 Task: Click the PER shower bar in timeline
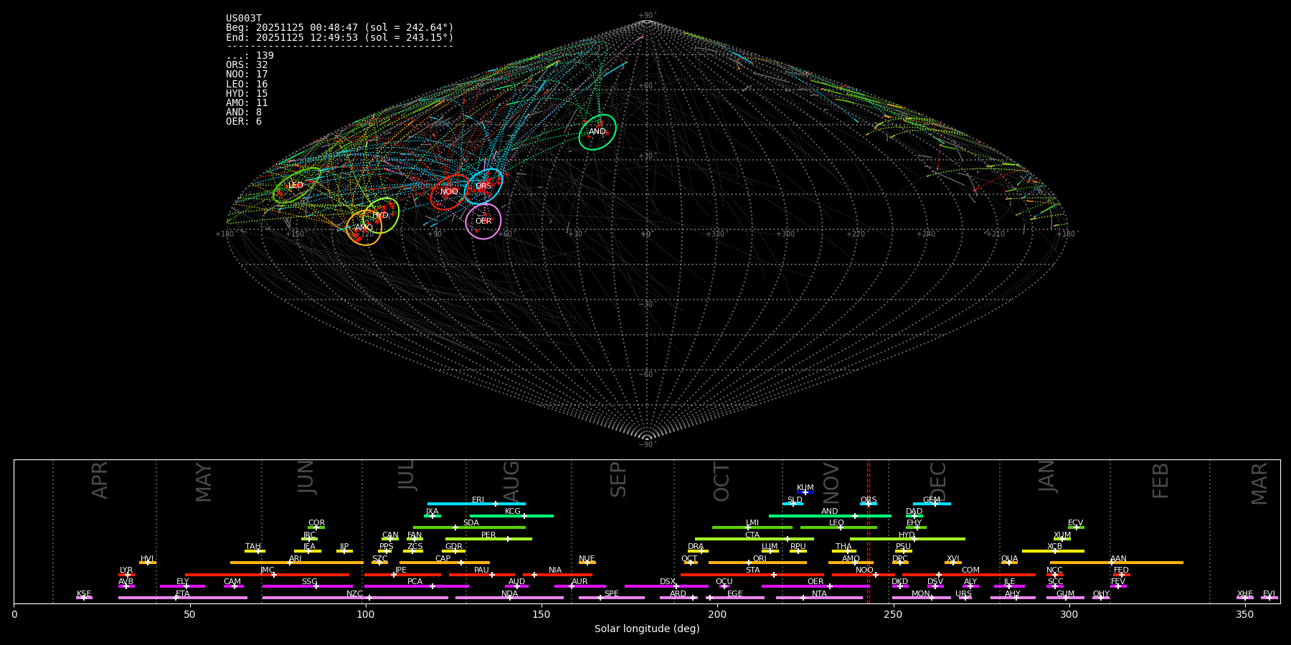[488, 539]
